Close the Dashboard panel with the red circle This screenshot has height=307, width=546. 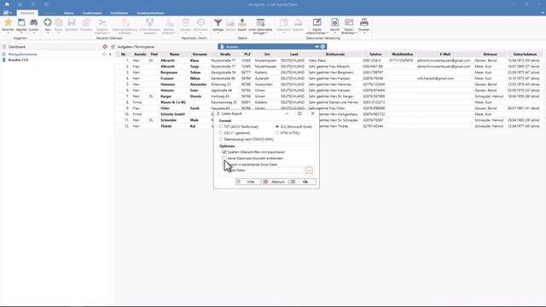pos(105,47)
